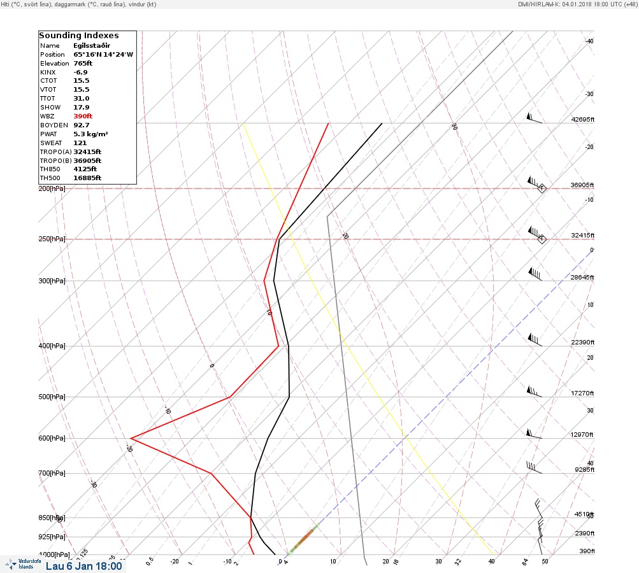639x573 pixels.
Task: Pick the wind barb next to 12970ft
Action: [x=535, y=434]
